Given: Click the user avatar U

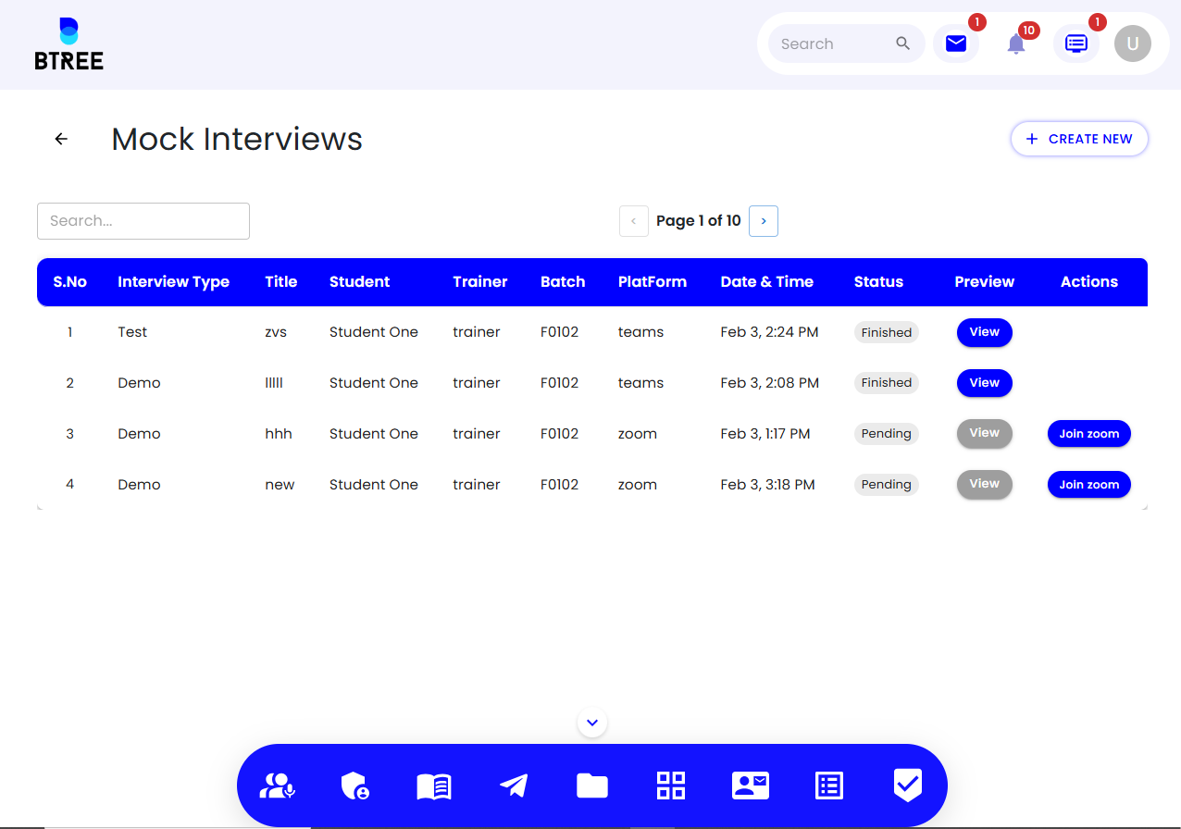Looking at the screenshot, I should (x=1133, y=43).
